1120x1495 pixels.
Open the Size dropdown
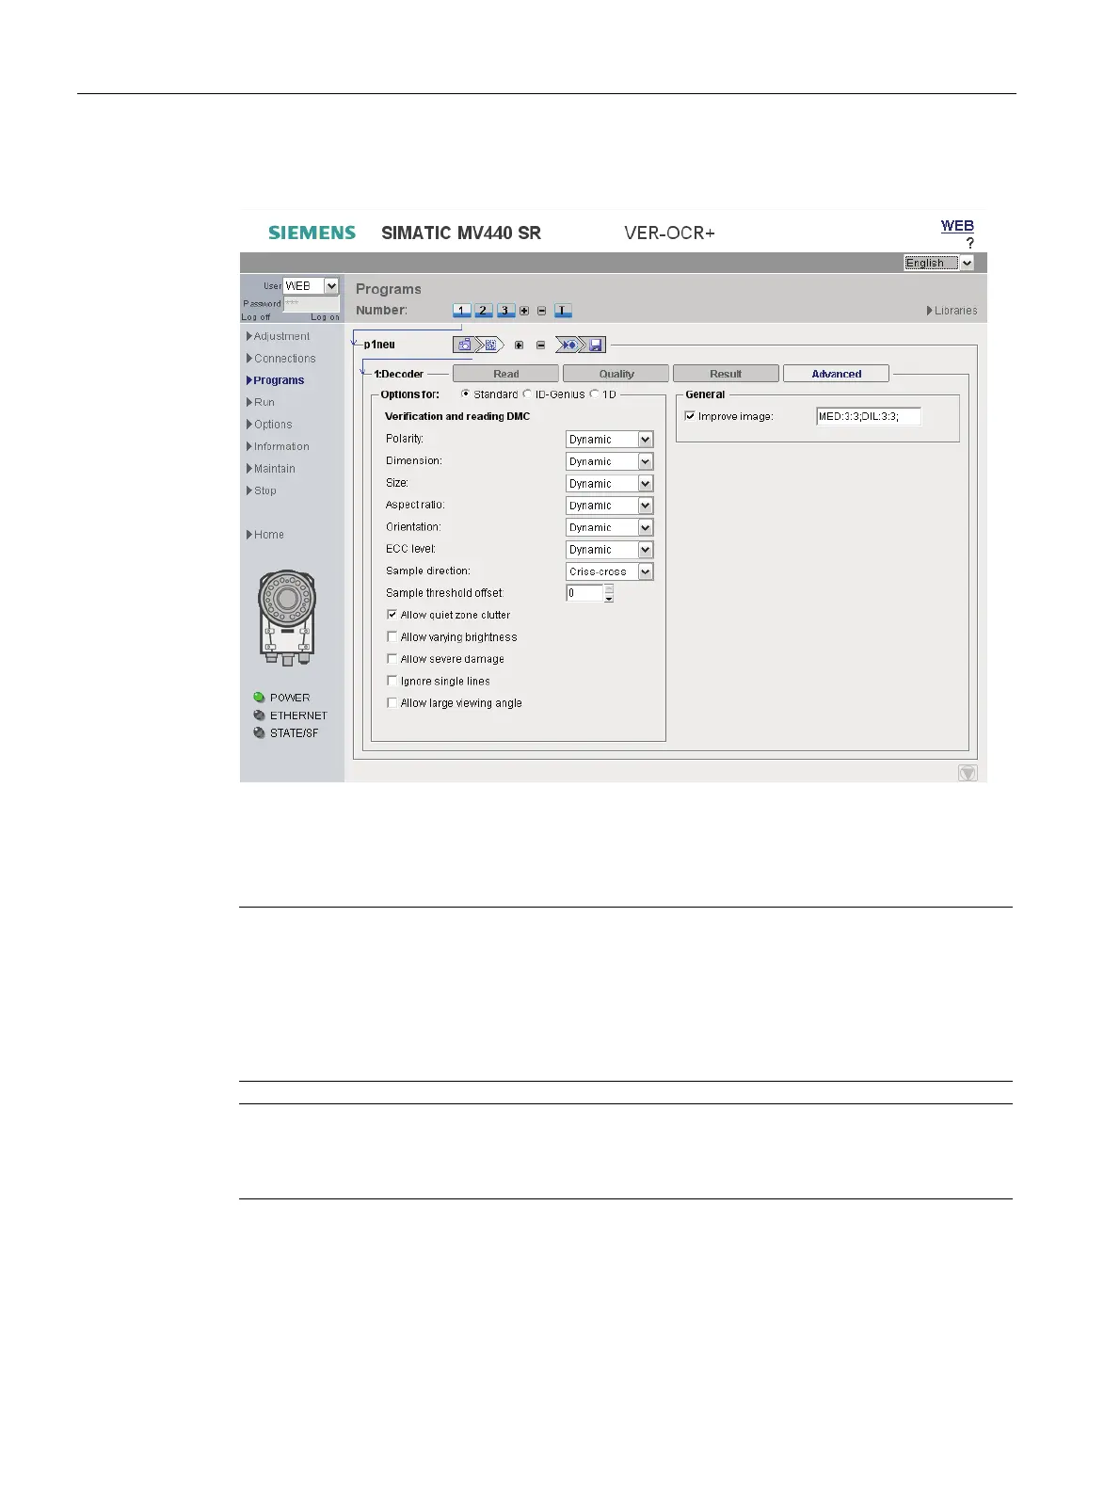coord(610,483)
